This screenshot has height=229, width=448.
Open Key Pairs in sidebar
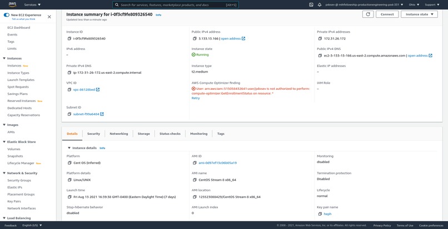coord(14,201)
